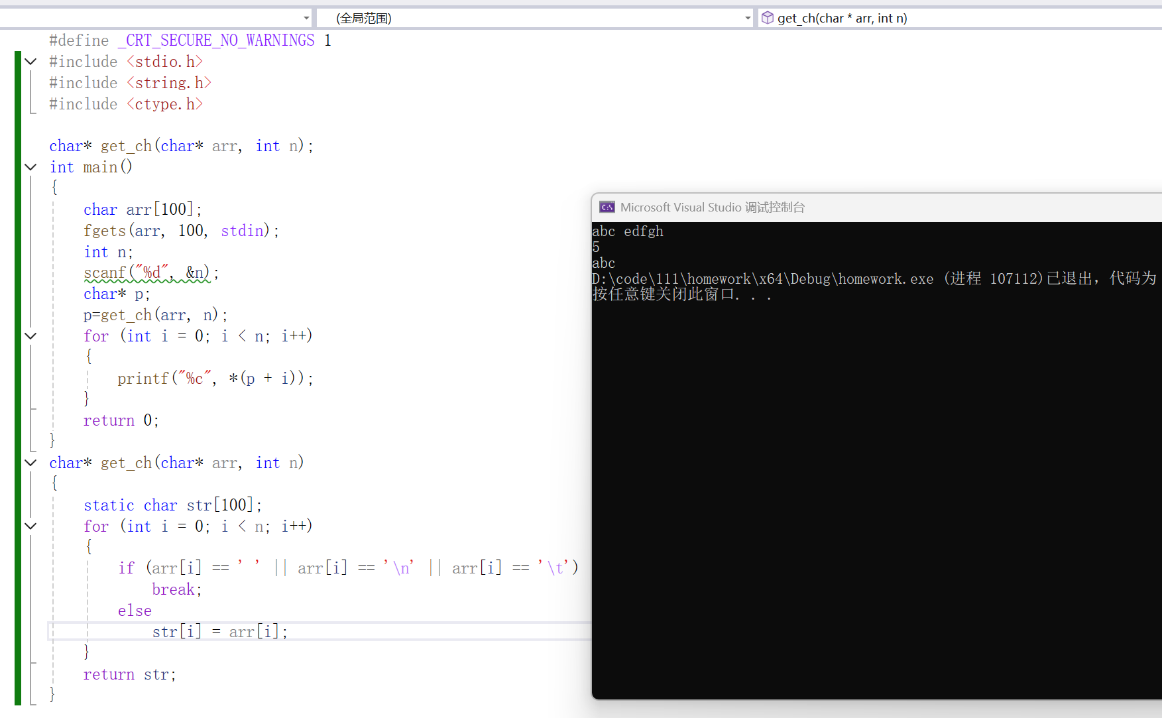Click the <ctype.h> include text
This screenshot has height=718, width=1162.
pyautogui.click(x=164, y=104)
